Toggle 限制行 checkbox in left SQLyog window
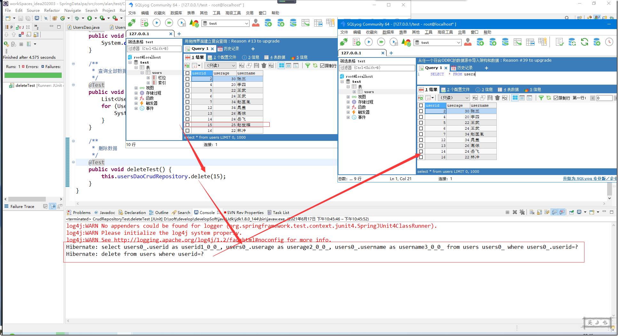 (322, 65)
